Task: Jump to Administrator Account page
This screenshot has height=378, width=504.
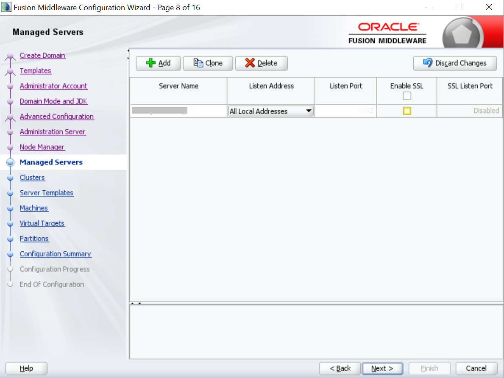Action: click(x=54, y=86)
